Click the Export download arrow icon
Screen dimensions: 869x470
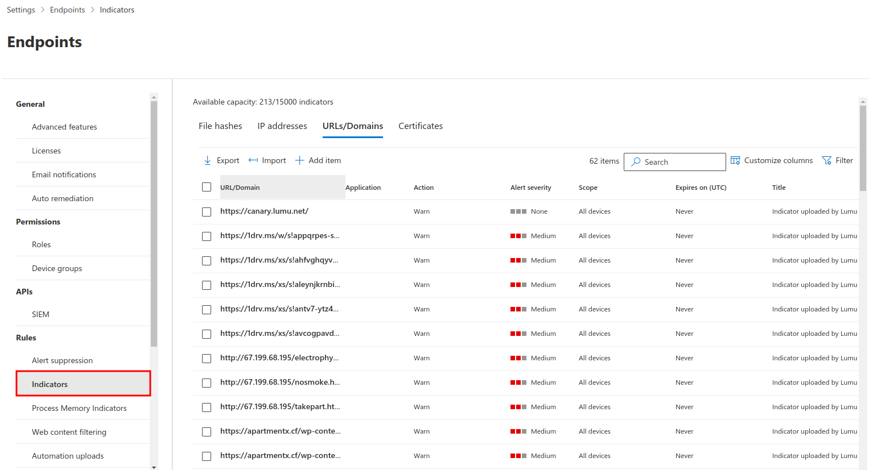tap(208, 161)
